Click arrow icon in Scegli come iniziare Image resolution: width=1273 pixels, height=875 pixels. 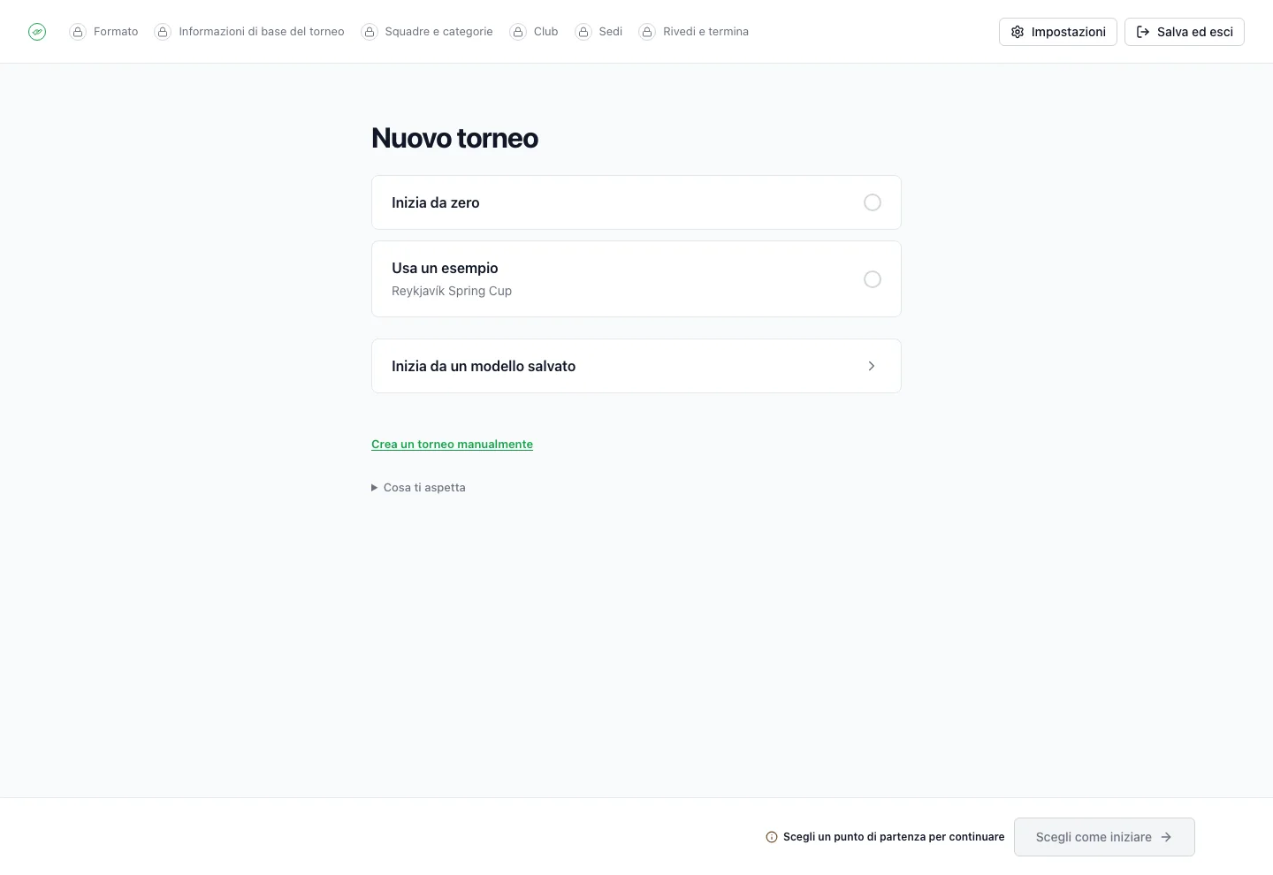[x=1166, y=837]
